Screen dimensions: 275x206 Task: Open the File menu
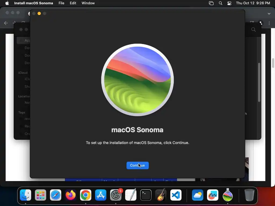(61, 3)
